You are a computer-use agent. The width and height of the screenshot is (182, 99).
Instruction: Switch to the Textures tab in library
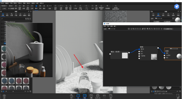tap(12, 14)
